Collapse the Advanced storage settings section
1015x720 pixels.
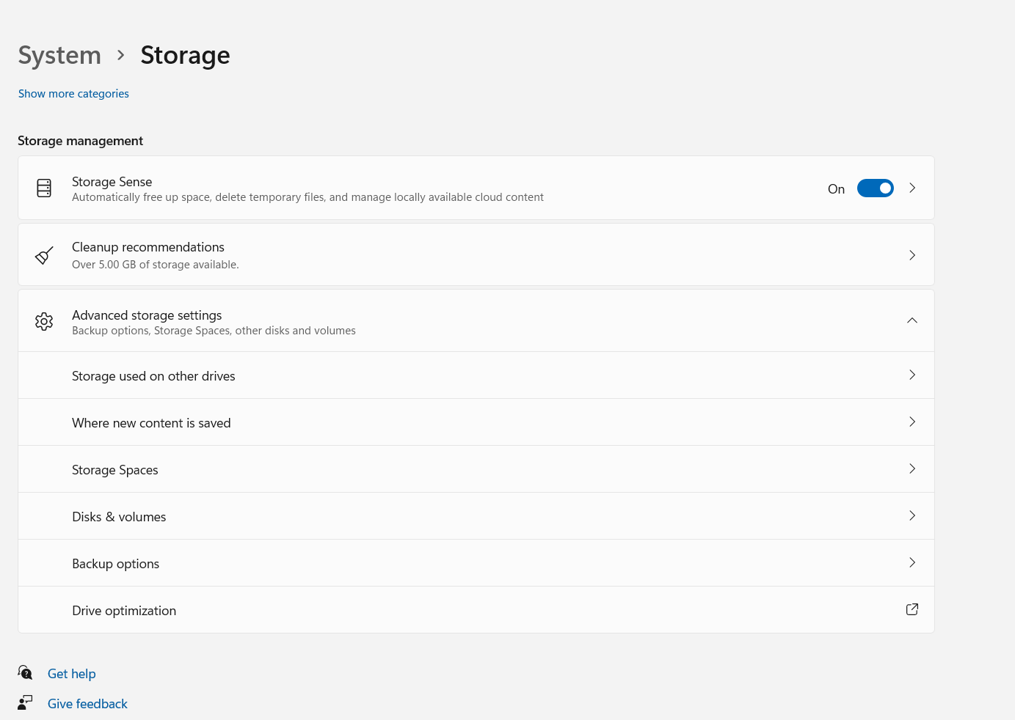tap(912, 320)
